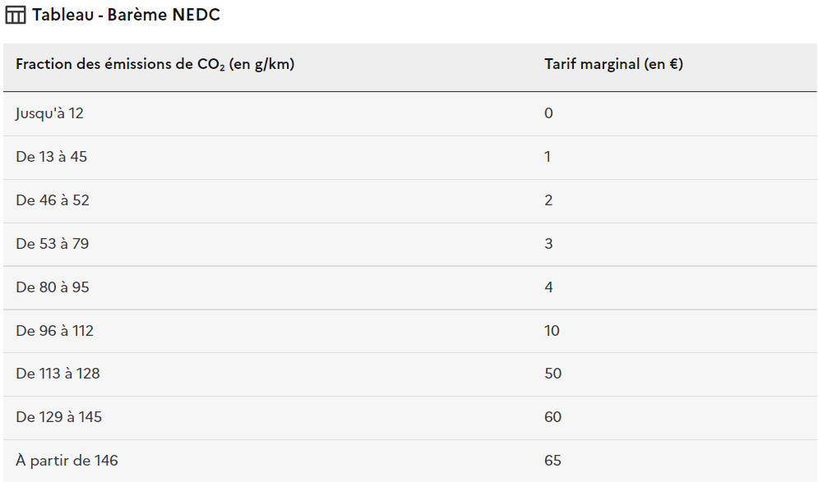Viewport: 818px width, 482px height.
Task: Select the Jusqu'à 12 row cell
Action: pos(49,113)
